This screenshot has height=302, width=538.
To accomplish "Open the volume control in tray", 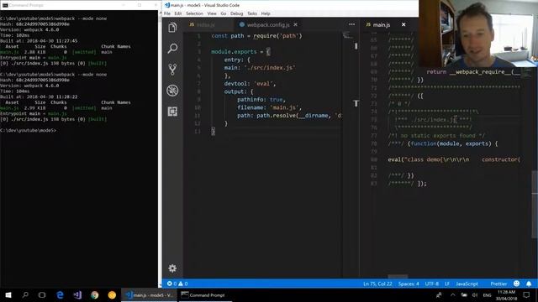I will 475,294.
